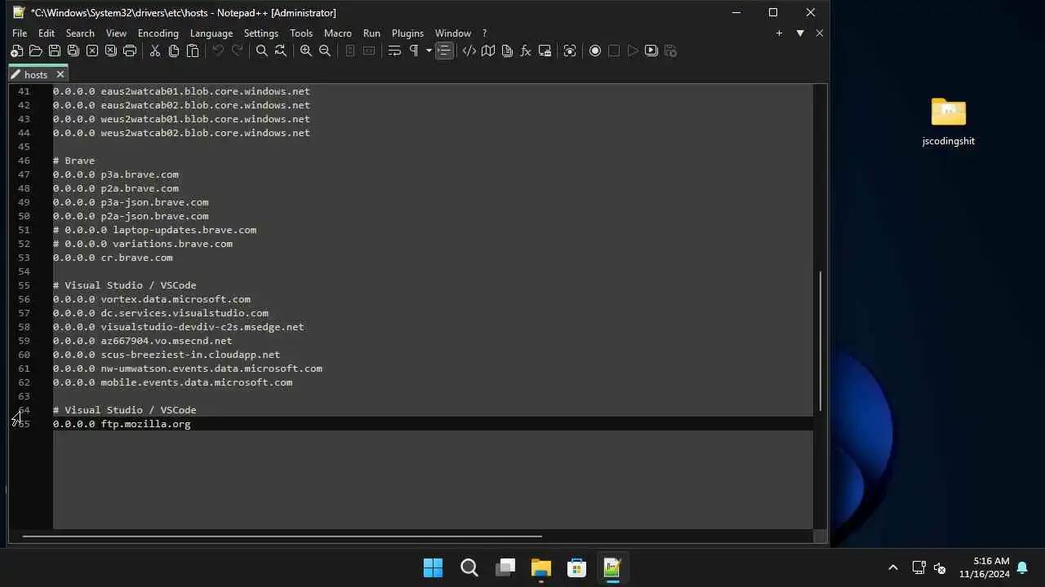Click the Playback macro triangle
The width and height of the screenshot is (1045, 587).
click(633, 51)
